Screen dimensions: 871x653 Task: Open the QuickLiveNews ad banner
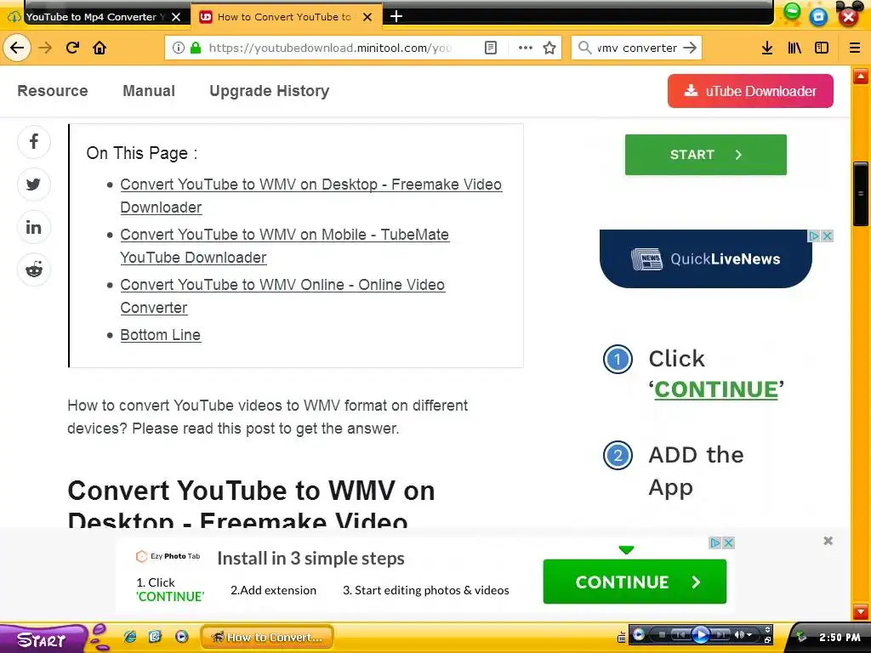[705, 258]
